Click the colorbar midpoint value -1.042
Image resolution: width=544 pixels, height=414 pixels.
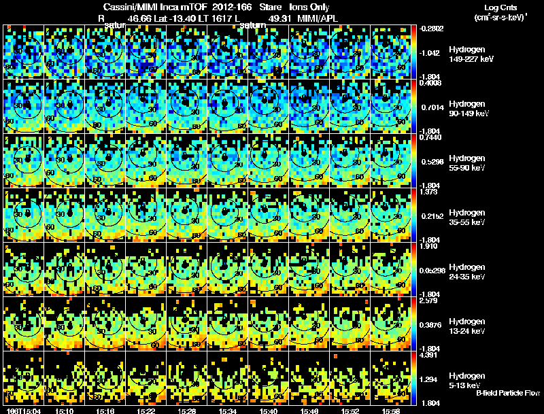[x=430, y=53]
